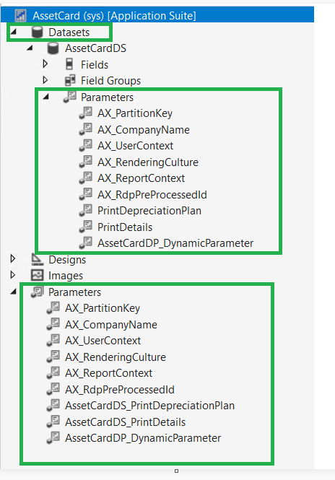Click the PrintDetails parameter icon

tap(86, 227)
